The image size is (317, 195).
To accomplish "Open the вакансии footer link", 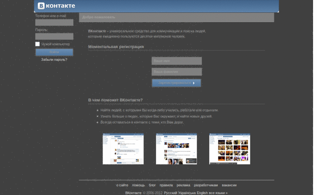I will (x=229, y=185).
